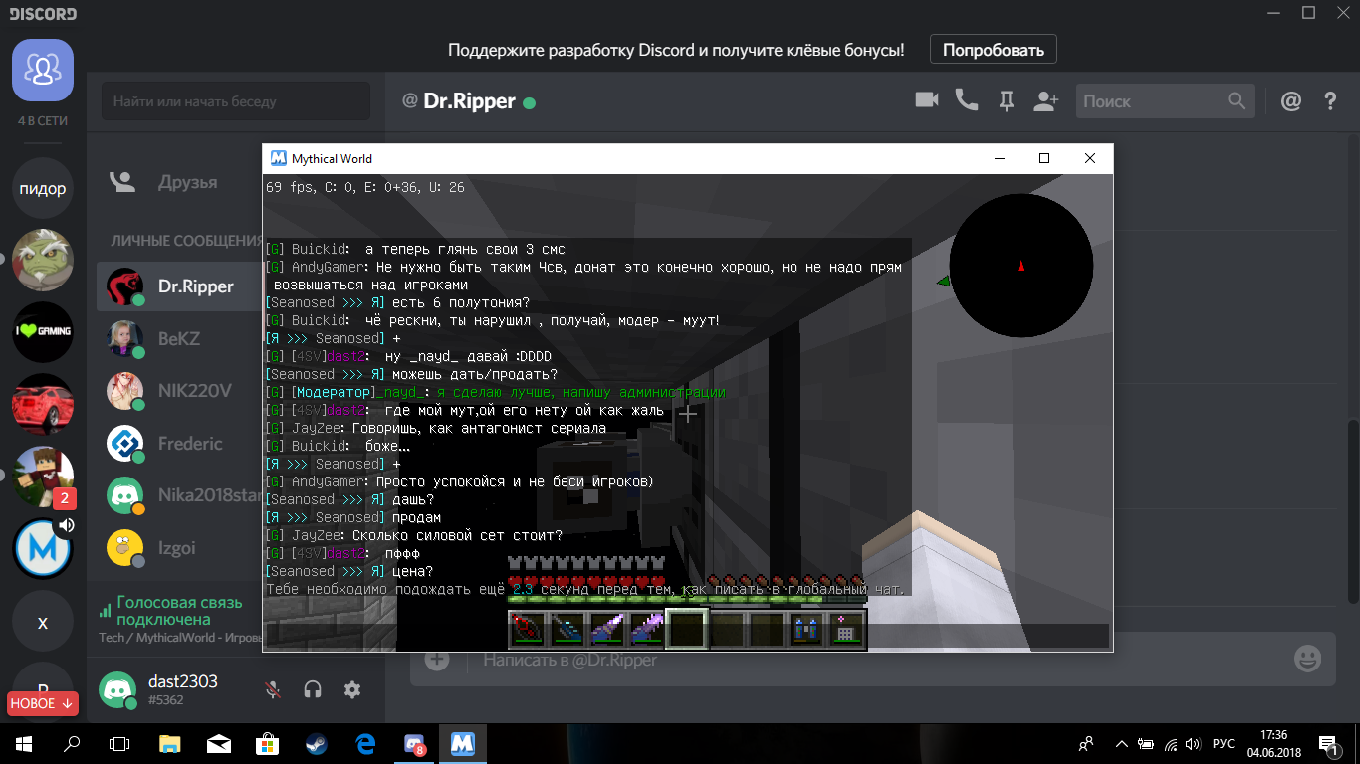1360x764 pixels.
Task: Open the Windows Start menu
Action: point(24,743)
